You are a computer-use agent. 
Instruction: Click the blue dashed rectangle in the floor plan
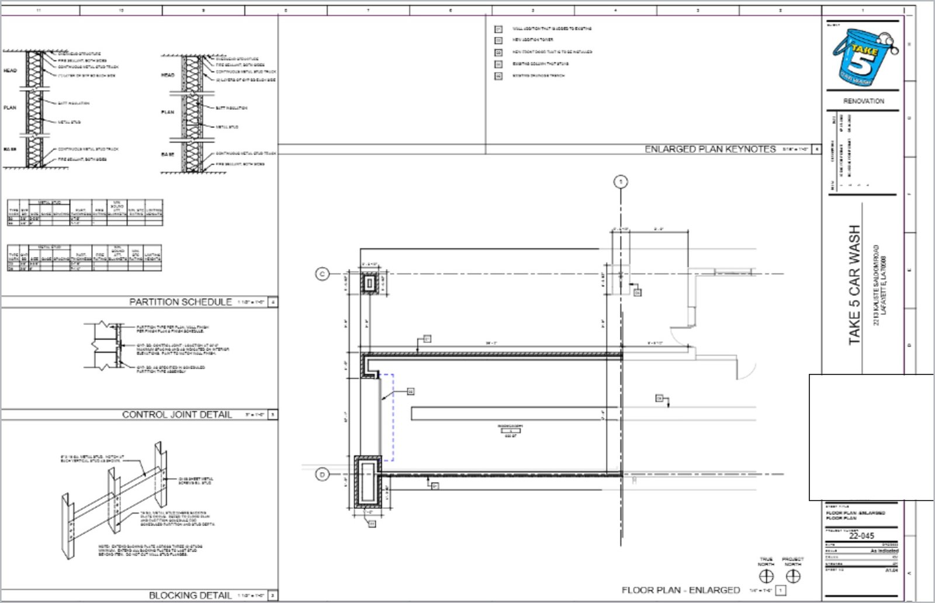387,417
